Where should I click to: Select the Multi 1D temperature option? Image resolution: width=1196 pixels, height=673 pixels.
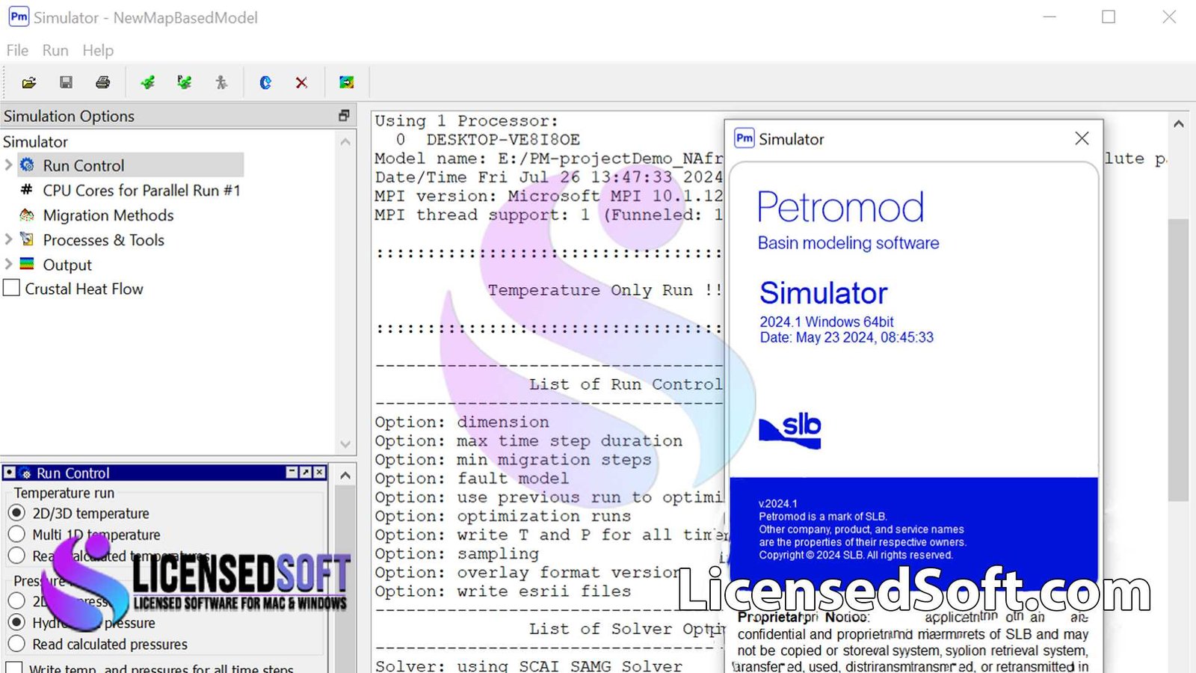point(16,534)
